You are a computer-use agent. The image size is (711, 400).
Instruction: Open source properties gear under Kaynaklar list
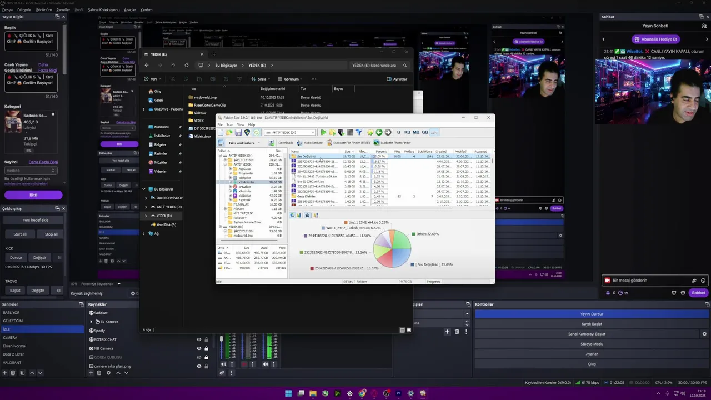coord(108,373)
